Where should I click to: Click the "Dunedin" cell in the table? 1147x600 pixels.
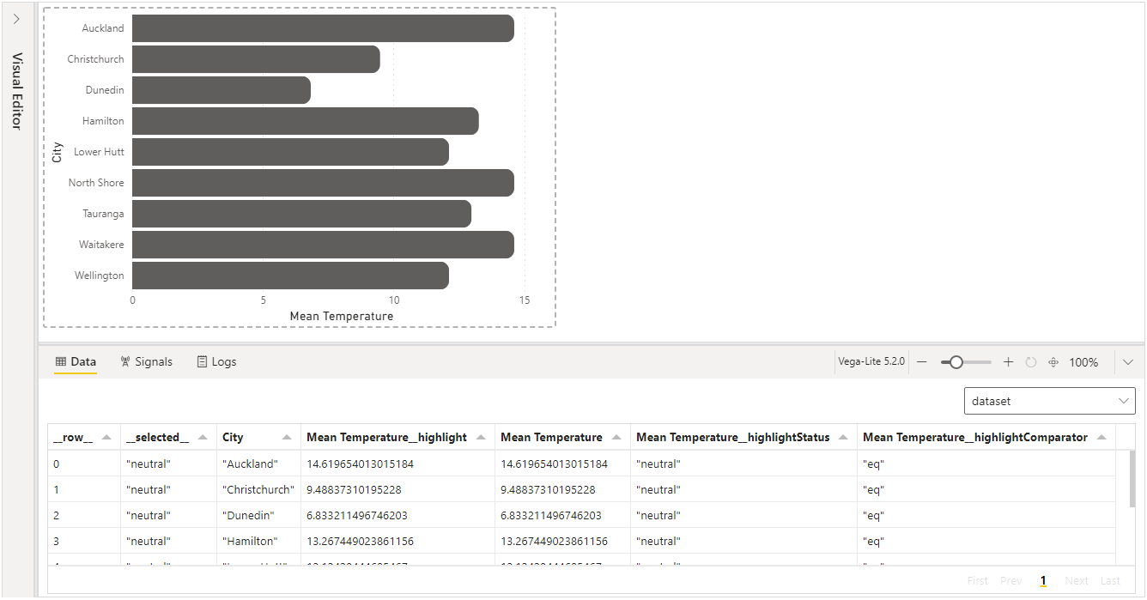pos(258,516)
